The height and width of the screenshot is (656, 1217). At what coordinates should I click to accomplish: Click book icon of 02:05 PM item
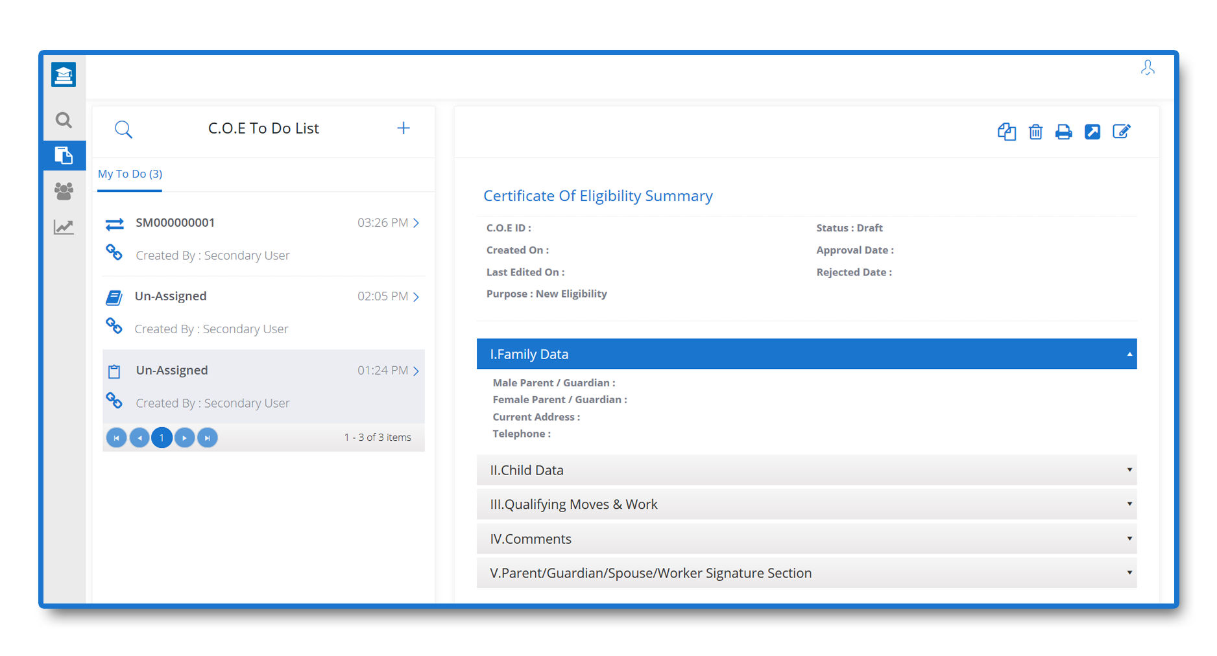pyautogui.click(x=114, y=298)
